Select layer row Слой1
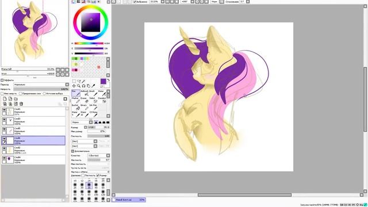 (x=33, y=112)
